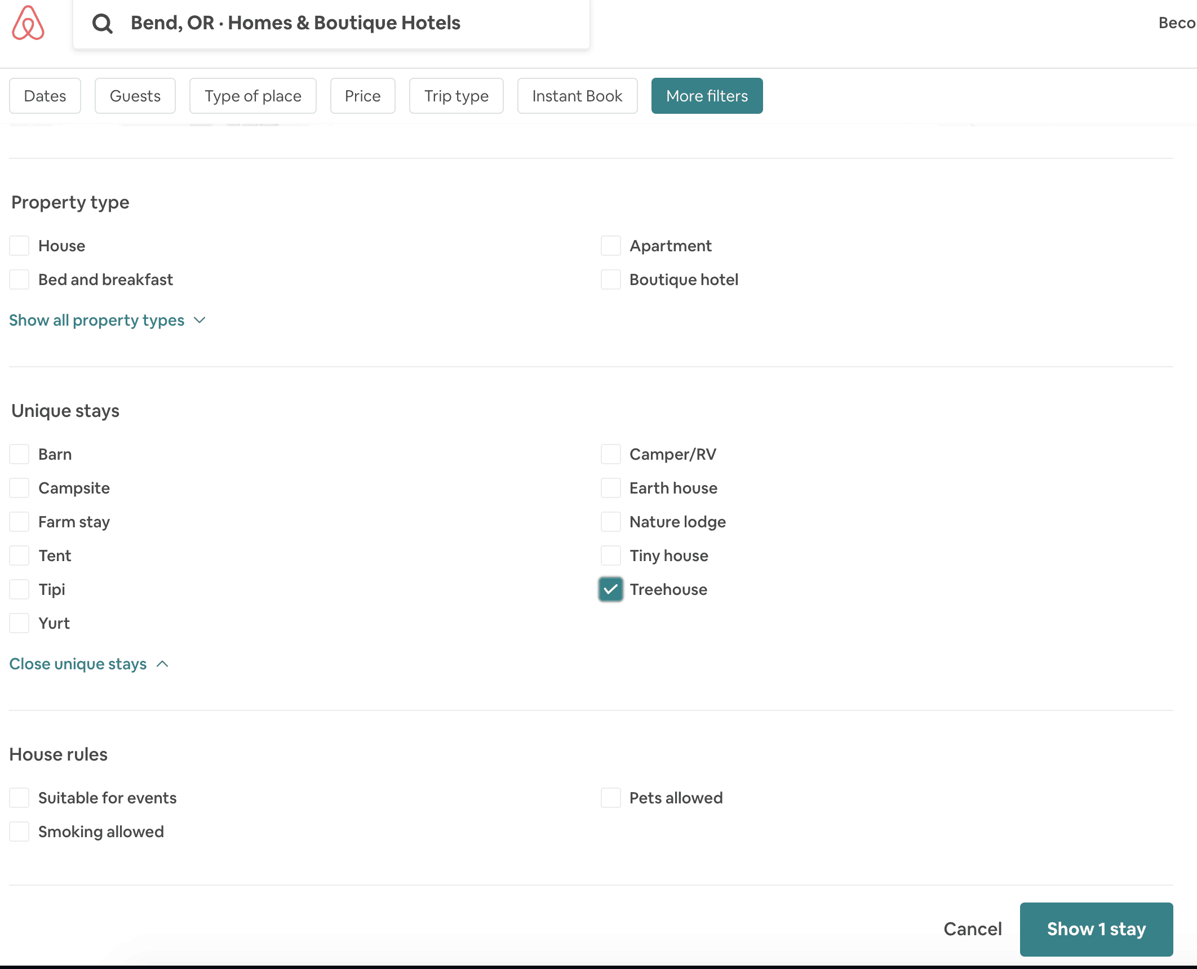The height and width of the screenshot is (969, 1197).
Task: Click the Dates filter button
Action: tap(43, 95)
